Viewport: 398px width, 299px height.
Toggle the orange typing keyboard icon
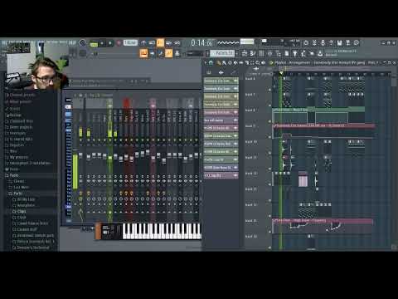tap(143, 53)
